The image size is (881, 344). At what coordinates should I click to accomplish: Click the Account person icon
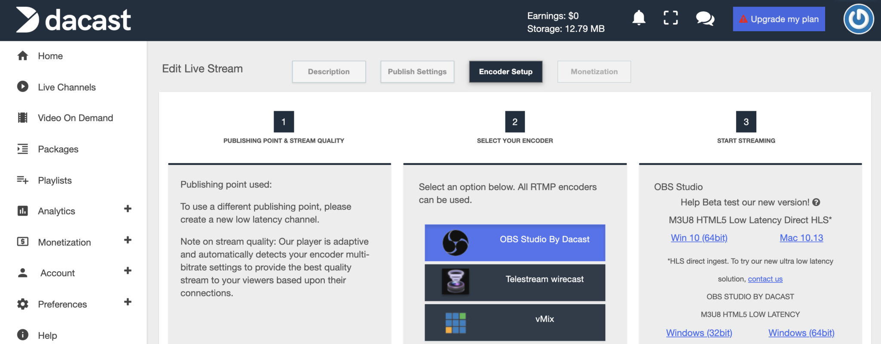(x=23, y=273)
